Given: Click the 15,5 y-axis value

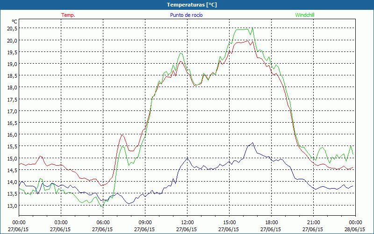Looking at the screenshot, I should pyautogui.click(x=12, y=146).
